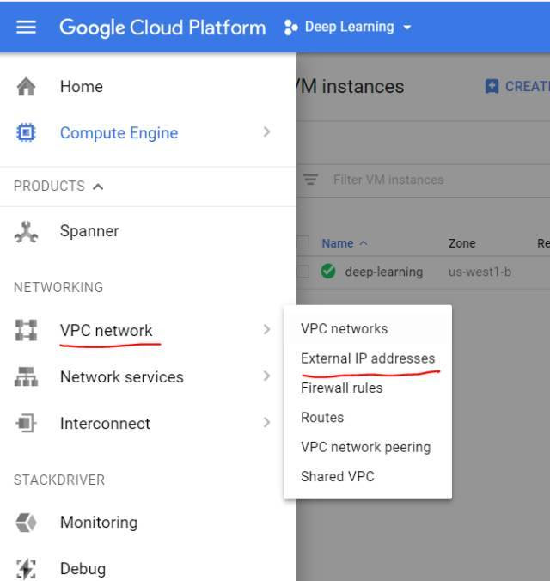The width and height of the screenshot is (550, 581).
Task: Click the Stackdriver Monitoring icon
Action: (x=26, y=523)
